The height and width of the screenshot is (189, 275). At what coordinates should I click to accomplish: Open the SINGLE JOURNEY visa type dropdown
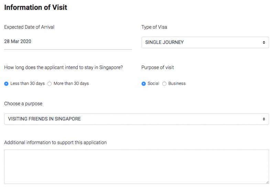point(205,43)
